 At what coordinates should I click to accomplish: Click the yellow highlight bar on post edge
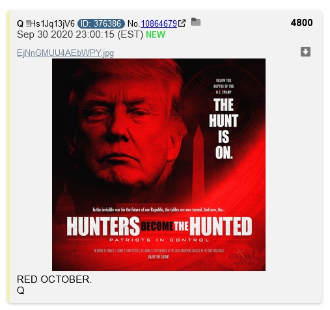pos(8,157)
